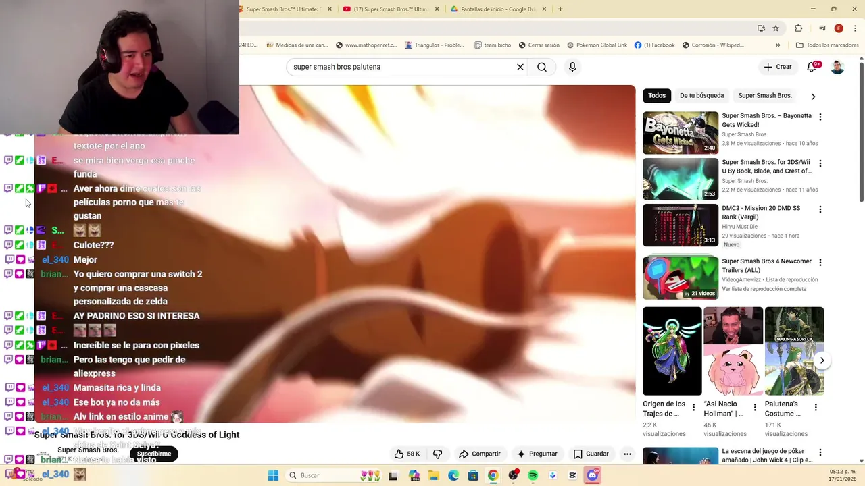Image resolution: width=865 pixels, height=486 pixels.
Task: Open Bayonetta Gets Wicked video thumbnail
Action: [681, 133]
